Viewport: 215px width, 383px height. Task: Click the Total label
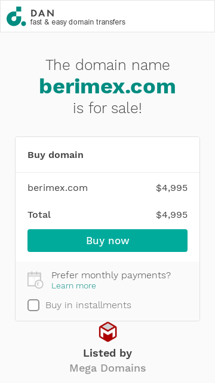coord(39,215)
